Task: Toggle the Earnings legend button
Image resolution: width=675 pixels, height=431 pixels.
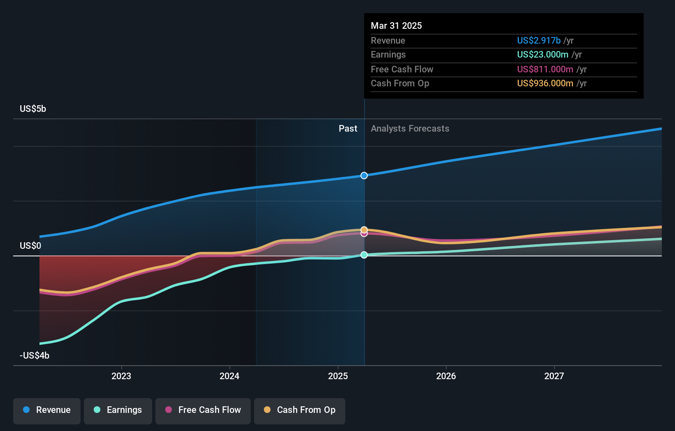Action: coord(118,411)
